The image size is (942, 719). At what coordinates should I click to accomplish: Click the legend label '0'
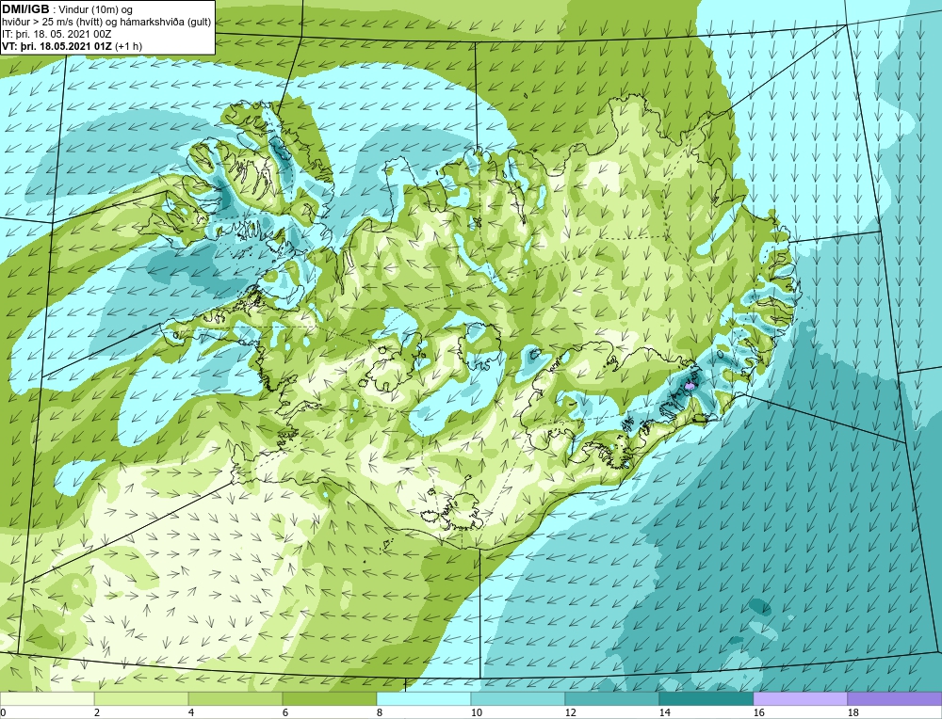[3, 712]
